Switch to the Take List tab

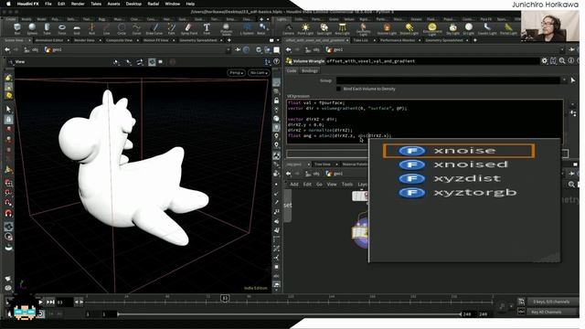tap(360, 40)
